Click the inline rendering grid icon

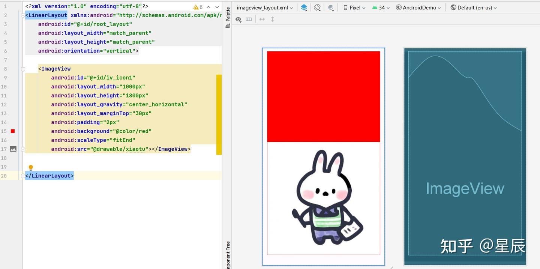(249, 19)
